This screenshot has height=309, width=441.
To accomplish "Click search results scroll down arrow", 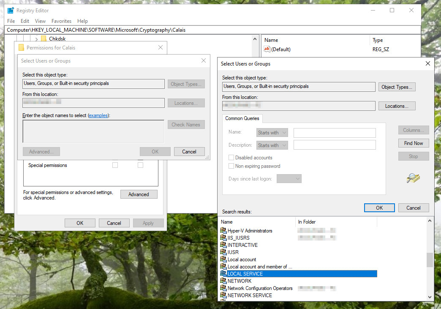I will [430, 297].
